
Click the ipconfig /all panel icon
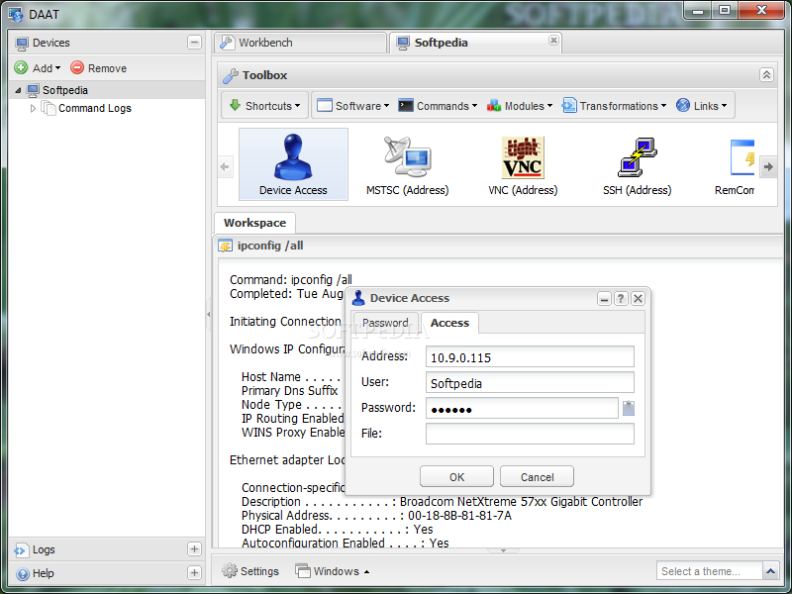(x=225, y=246)
